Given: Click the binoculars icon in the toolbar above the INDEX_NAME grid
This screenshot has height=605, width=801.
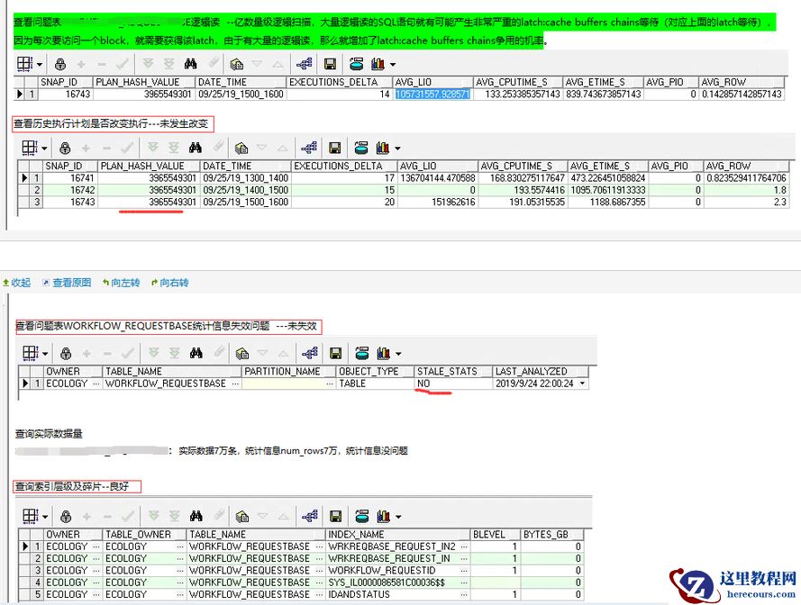Looking at the screenshot, I should [196, 516].
